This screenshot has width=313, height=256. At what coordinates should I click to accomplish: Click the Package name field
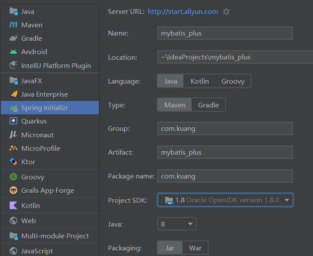[x=225, y=176]
